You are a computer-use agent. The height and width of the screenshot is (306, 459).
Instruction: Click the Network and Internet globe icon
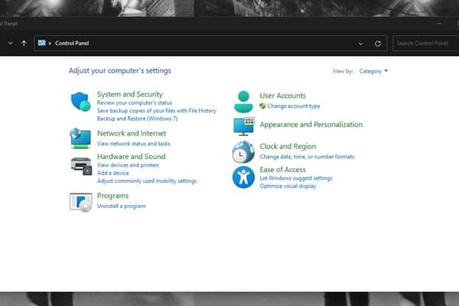click(80, 138)
